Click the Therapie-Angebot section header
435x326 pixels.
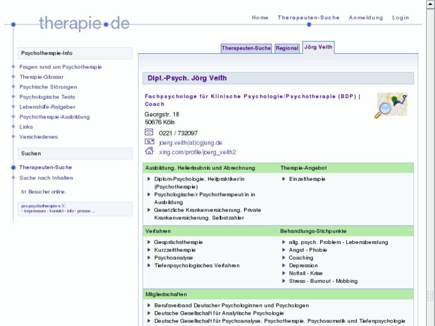pyautogui.click(x=303, y=168)
